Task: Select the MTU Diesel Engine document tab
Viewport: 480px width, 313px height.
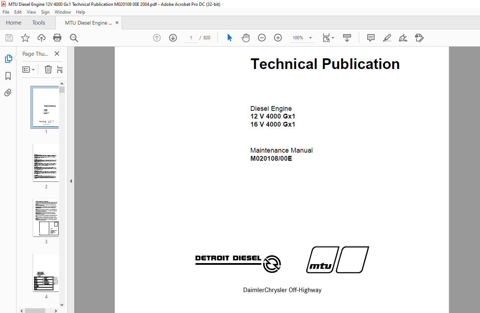Action: [x=89, y=23]
